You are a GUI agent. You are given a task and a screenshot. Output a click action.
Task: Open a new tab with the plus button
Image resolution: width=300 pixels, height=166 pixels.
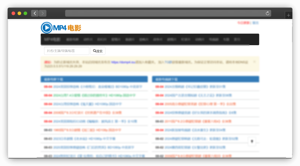(289, 15)
